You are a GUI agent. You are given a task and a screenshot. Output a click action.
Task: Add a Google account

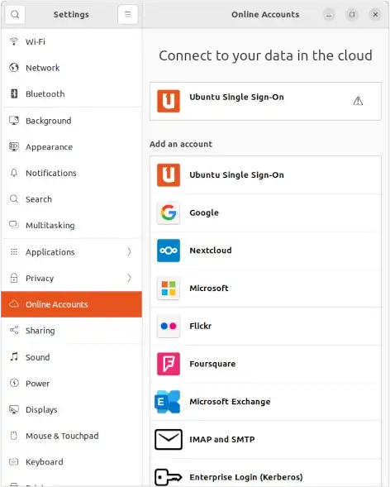pos(265,212)
